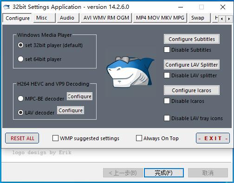
Task: Switch to the Configure tab
Action: (x=17, y=18)
